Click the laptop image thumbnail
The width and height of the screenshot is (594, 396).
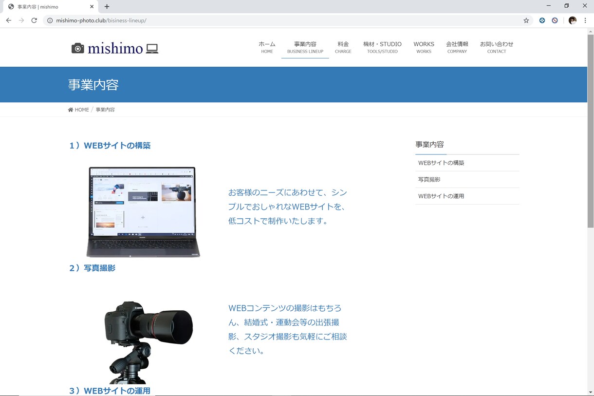(143, 212)
